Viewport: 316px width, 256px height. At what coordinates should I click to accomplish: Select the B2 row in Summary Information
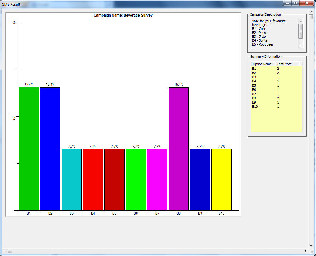click(x=277, y=73)
